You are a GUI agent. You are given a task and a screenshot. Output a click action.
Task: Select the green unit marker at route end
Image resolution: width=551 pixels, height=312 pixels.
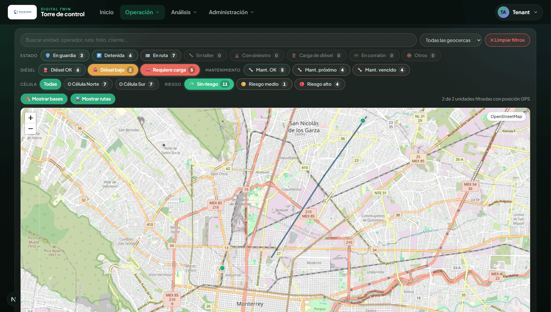[x=363, y=121]
